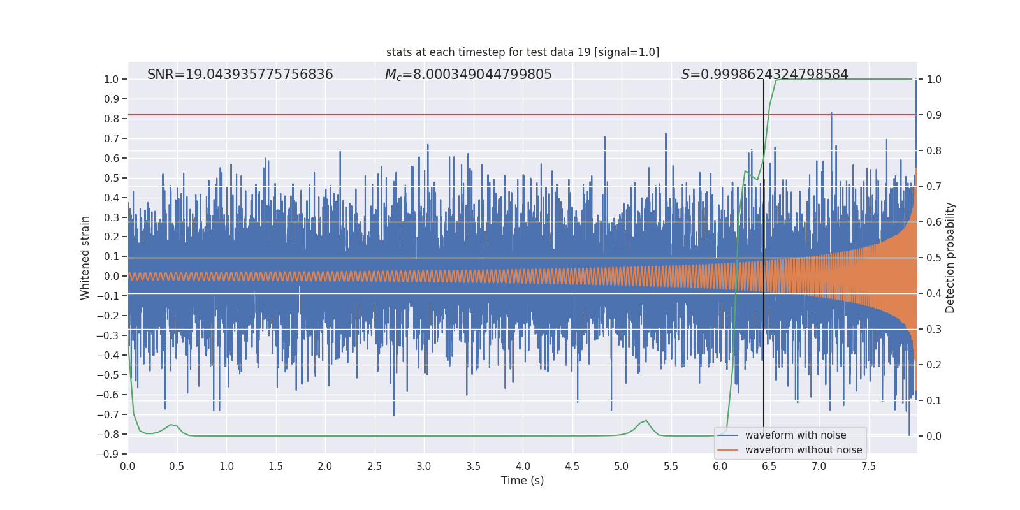Click the 2.5 tick on the time axis

374,466
